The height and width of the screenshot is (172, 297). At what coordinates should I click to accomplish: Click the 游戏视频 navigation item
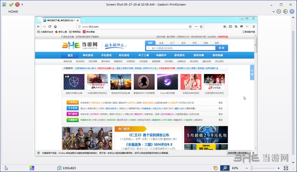[217, 55]
